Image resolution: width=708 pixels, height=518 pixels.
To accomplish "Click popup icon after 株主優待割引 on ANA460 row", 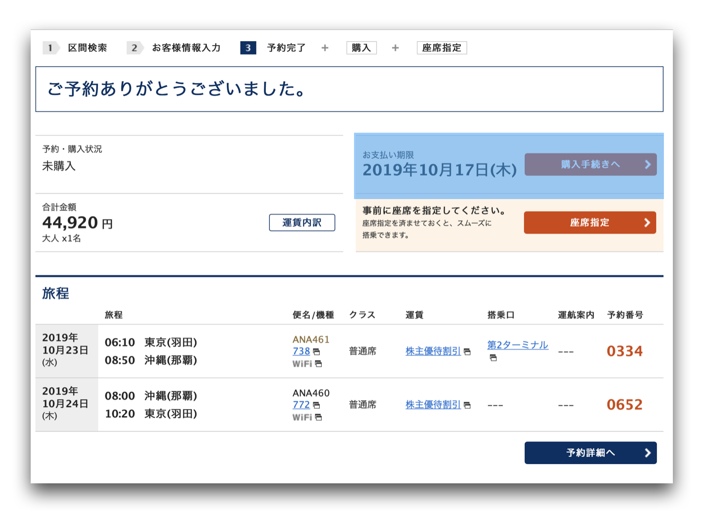I will (x=467, y=405).
